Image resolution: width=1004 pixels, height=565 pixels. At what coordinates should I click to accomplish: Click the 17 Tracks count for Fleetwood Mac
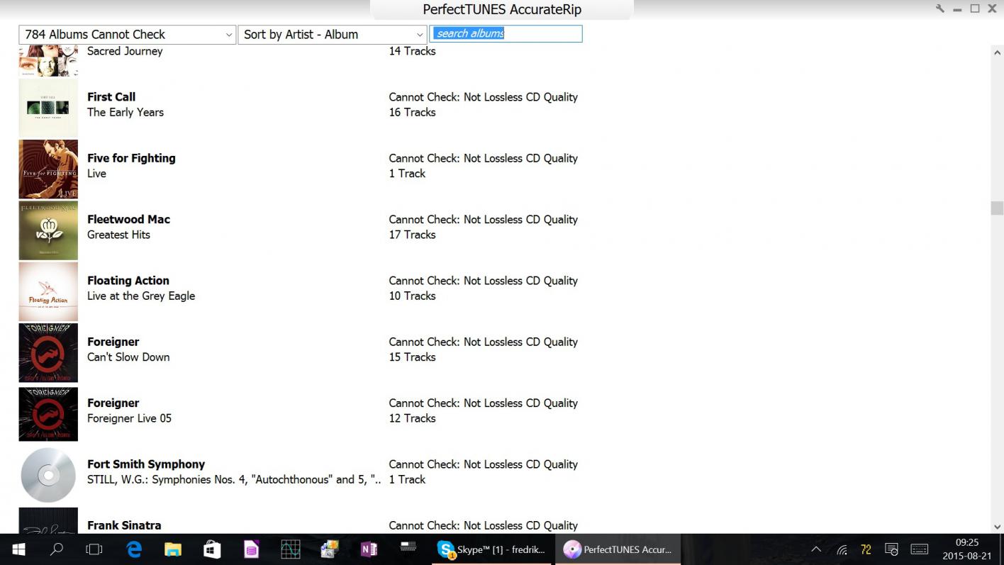click(412, 235)
